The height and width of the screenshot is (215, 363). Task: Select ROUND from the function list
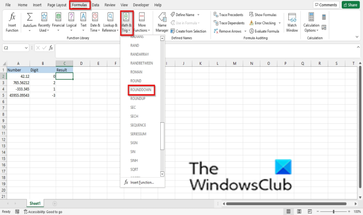click(136, 81)
